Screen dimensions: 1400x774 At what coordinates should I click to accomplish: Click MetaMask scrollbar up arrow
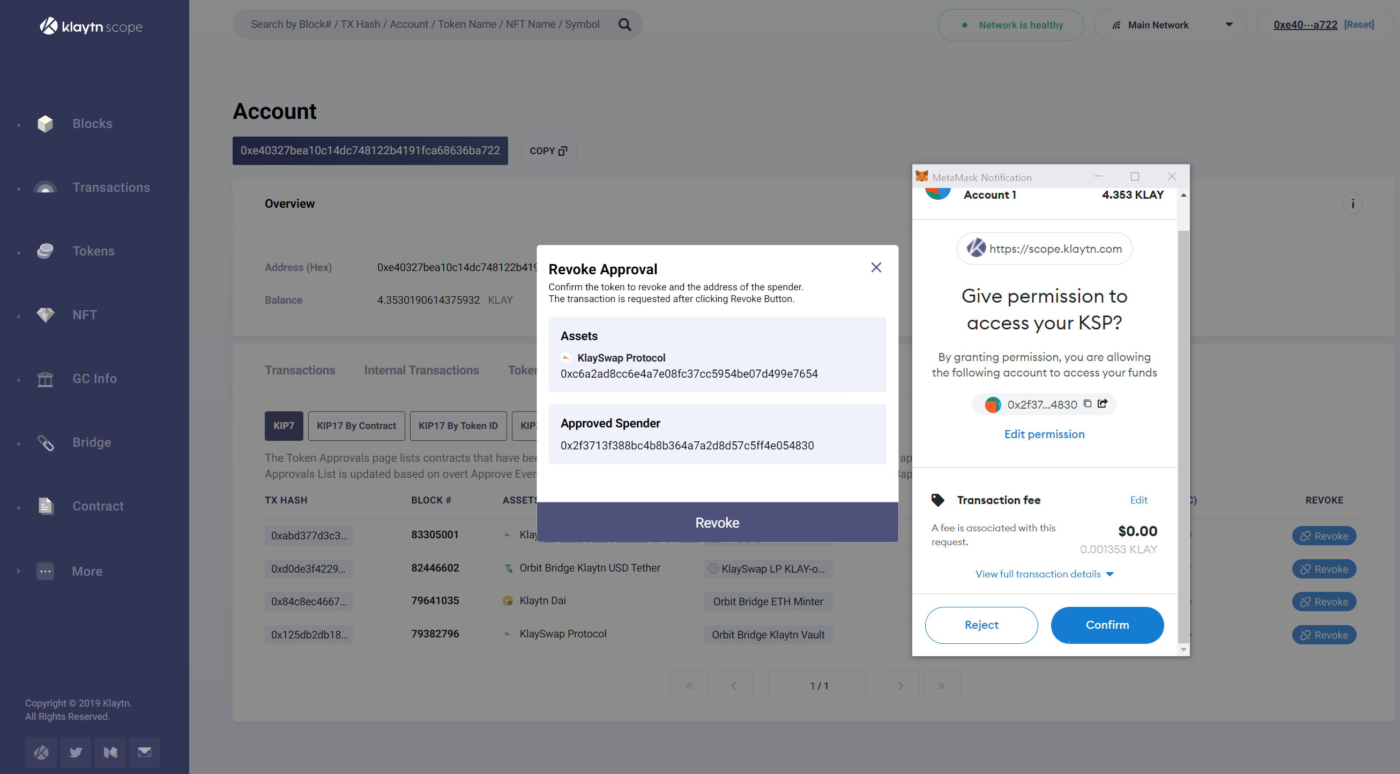tap(1183, 195)
